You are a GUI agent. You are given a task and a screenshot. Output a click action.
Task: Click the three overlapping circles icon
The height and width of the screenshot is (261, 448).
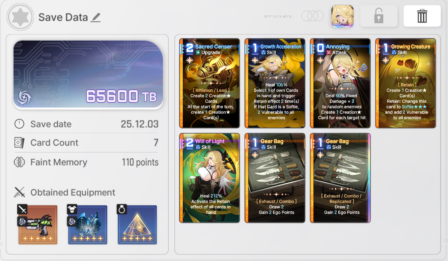click(x=312, y=16)
